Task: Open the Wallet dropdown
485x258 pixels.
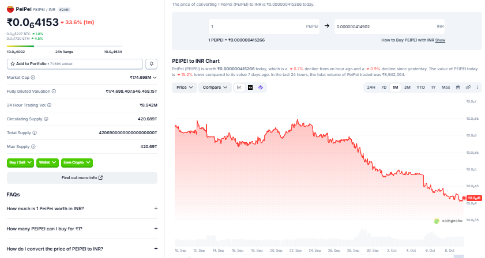Action: pos(47,162)
